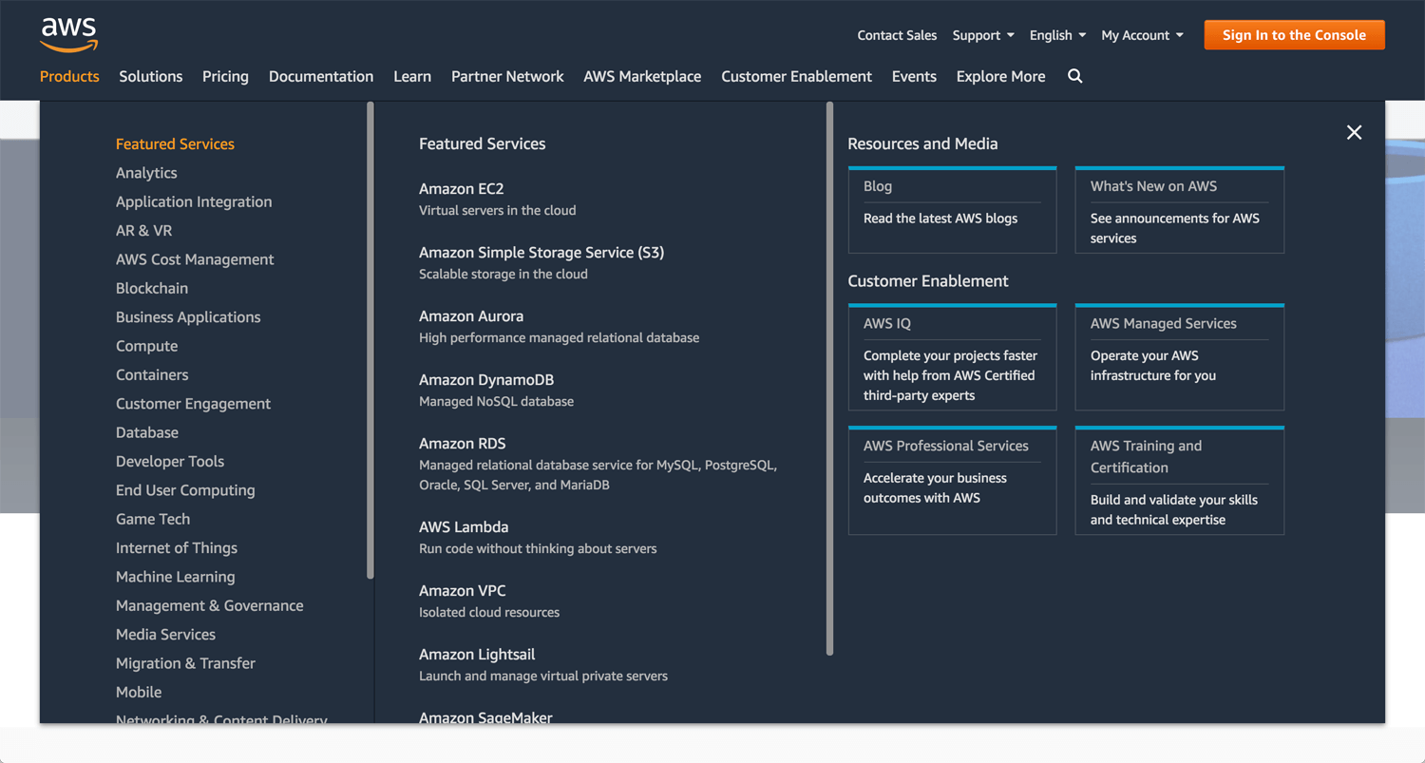Open the search magnifier icon

(x=1074, y=76)
